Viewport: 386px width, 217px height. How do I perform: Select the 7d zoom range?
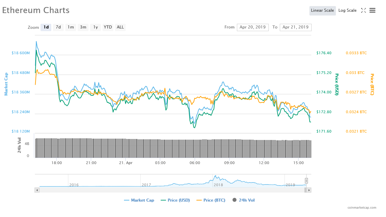pyautogui.click(x=58, y=27)
